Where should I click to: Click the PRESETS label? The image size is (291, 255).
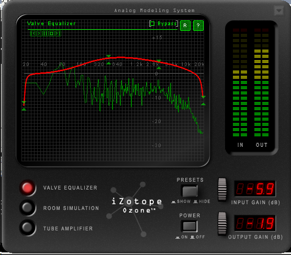190,180
